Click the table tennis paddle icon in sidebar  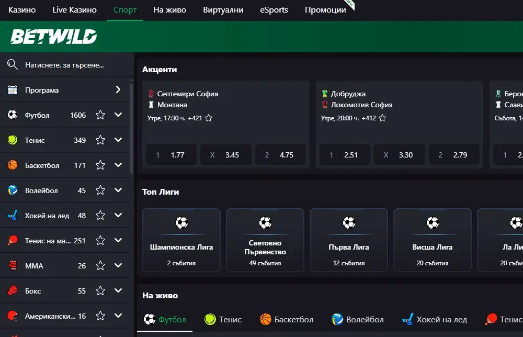coord(13,240)
